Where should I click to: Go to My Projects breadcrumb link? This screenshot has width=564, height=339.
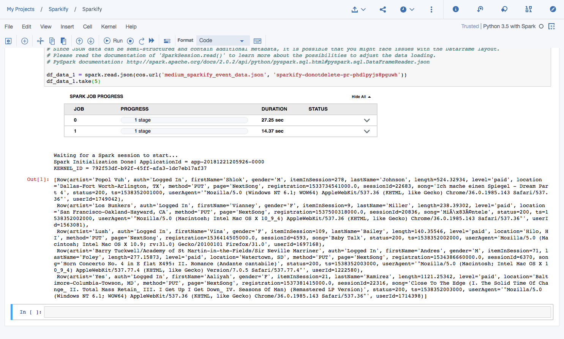coord(21,9)
